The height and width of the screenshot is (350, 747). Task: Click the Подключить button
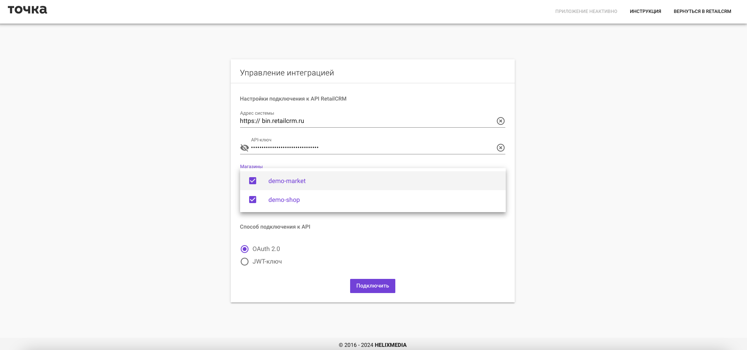(373, 286)
